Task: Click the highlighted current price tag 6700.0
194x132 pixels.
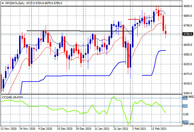Action: (188, 34)
